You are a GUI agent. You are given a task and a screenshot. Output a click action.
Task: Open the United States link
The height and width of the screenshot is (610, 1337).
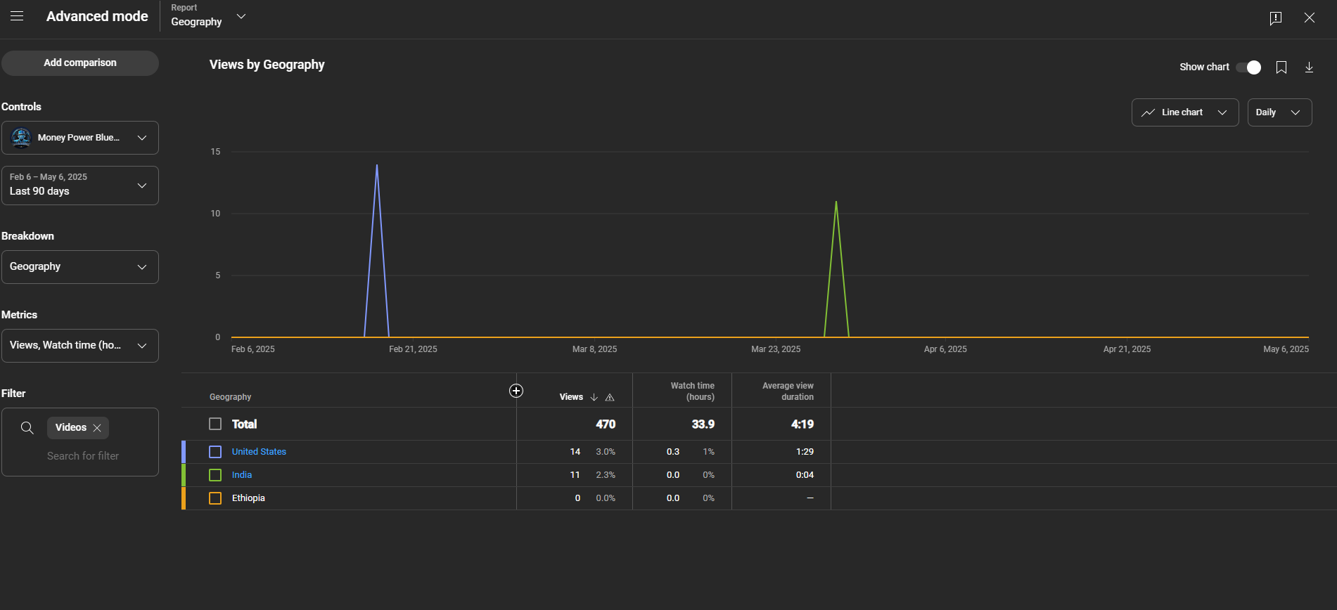coord(259,452)
